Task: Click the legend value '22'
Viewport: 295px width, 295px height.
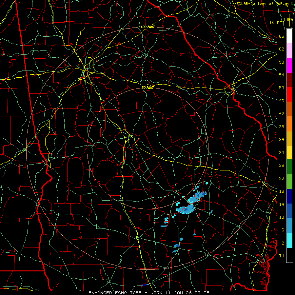Action: [282, 178]
